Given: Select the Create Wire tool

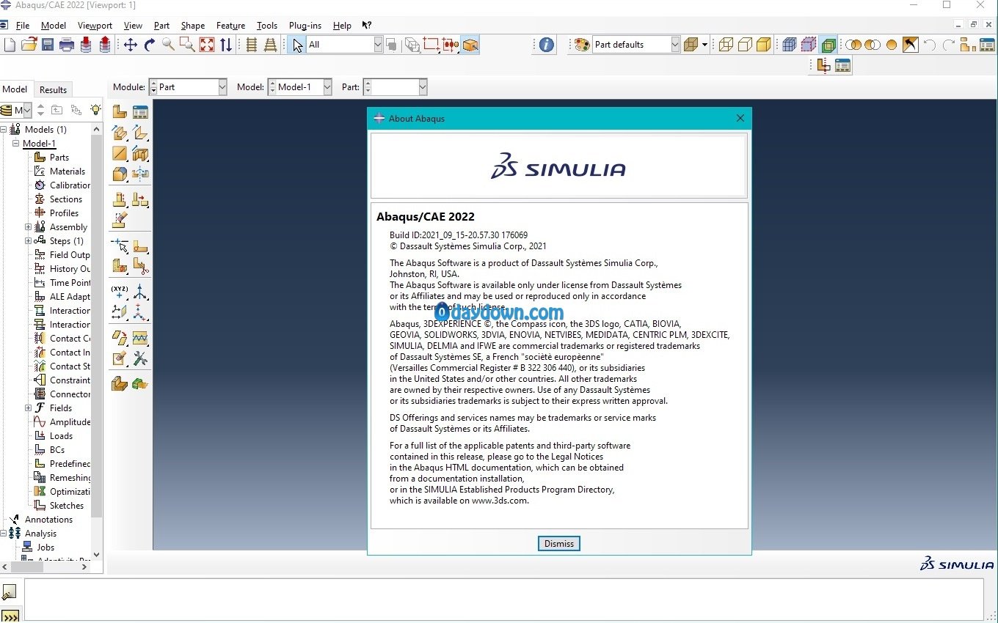Looking at the screenshot, I should (120, 153).
